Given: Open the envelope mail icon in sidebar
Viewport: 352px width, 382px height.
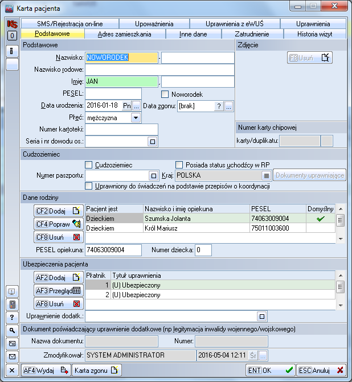Looking at the screenshot, I should (12, 356).
